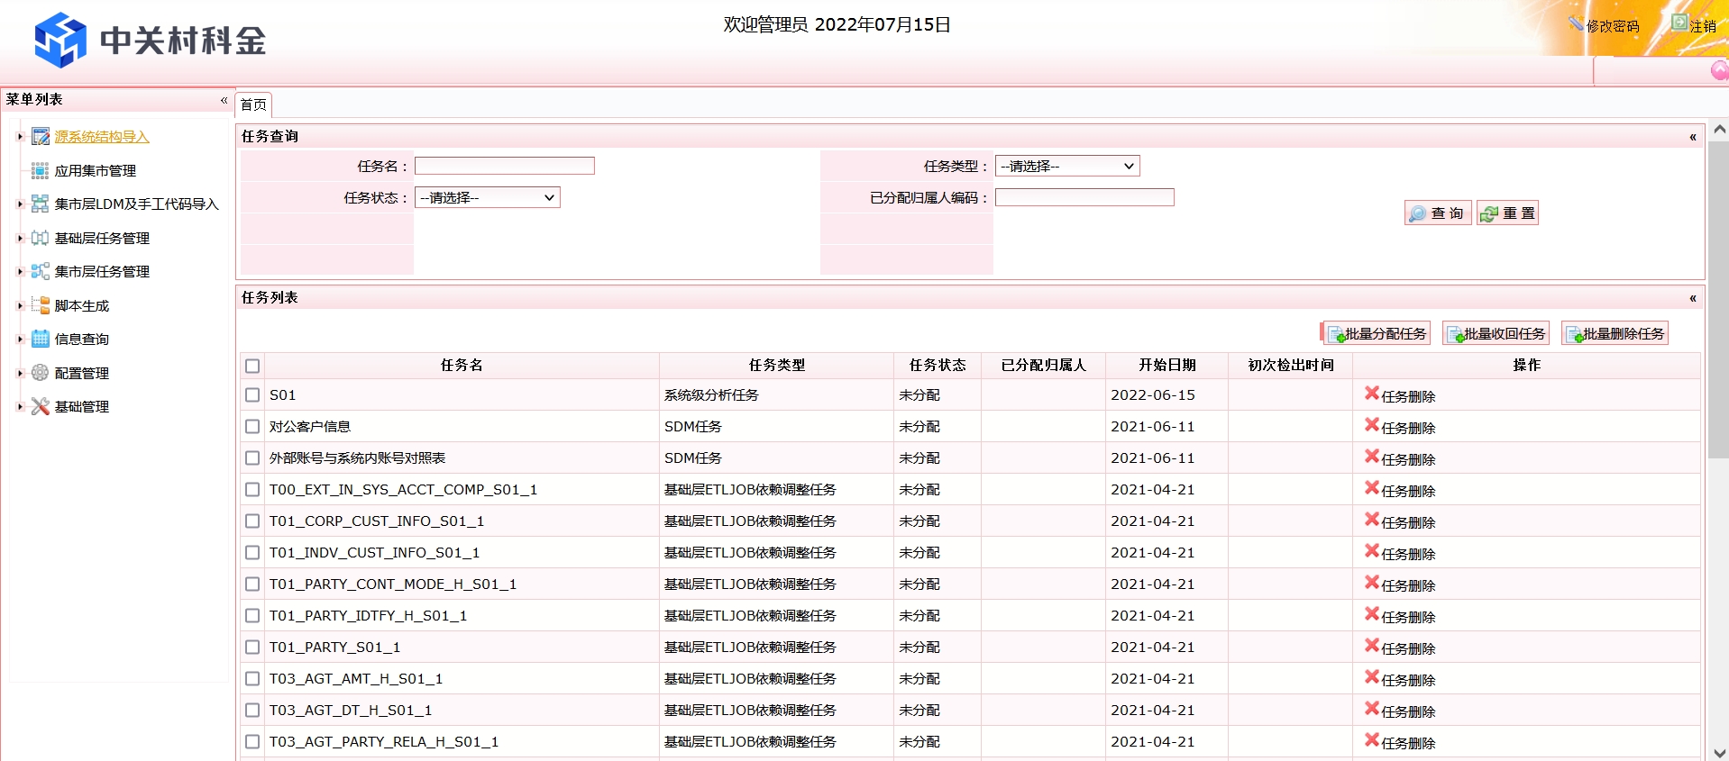
Task: Click the scrollbar up arrow
Action: click(1719, 130)
